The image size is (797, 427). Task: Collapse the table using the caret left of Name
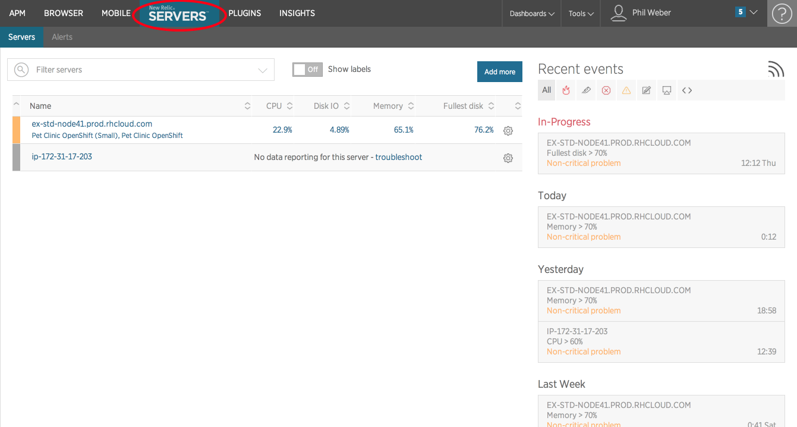16,105
